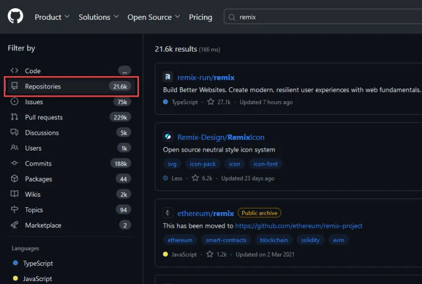The image size is (422, 284).
Task: Click the icon-font topic tag
Action: coord(266,164)
